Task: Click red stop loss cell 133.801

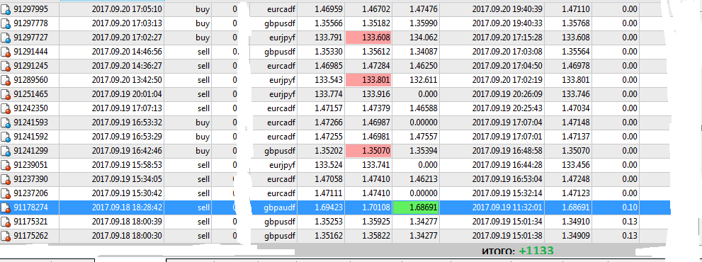Action: [x=368, y=80]
